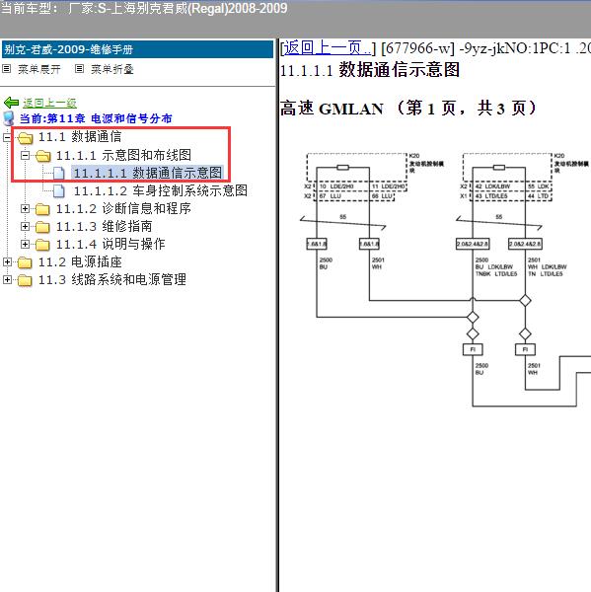The image size is (591, 592).
Task: Click the document icon of 11.1.1.2 车身控制系统示意图
Action: point(59,191)
